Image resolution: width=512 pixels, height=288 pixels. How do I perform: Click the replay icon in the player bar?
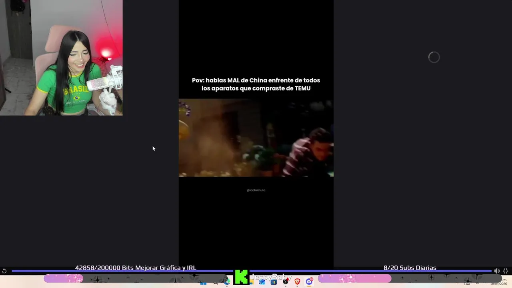4,271
